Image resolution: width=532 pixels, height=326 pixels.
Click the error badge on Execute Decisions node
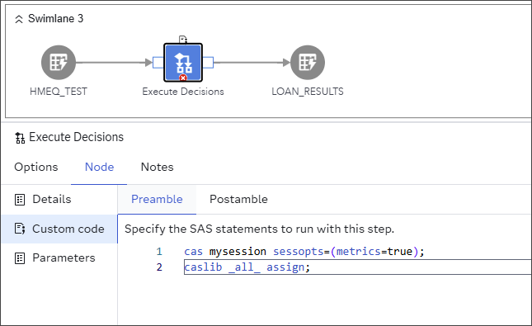tap(183, 78)
